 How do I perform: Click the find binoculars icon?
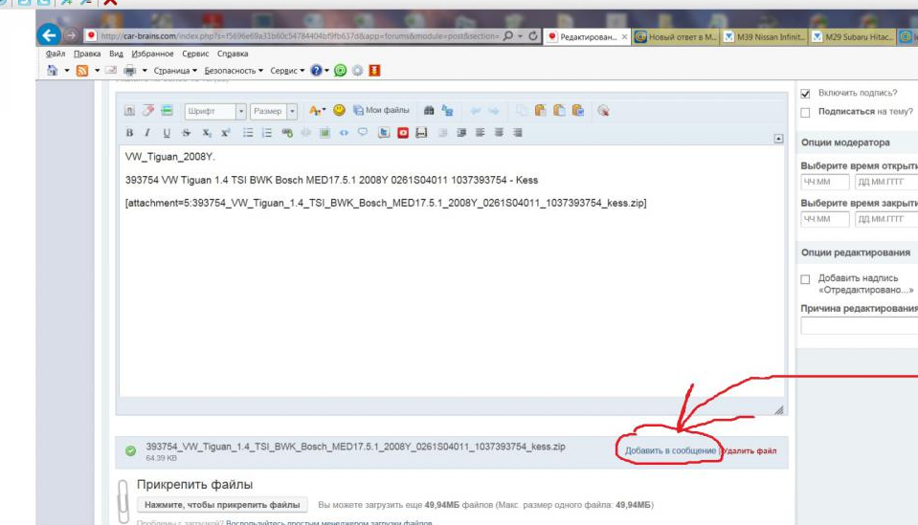click(429, 111)
